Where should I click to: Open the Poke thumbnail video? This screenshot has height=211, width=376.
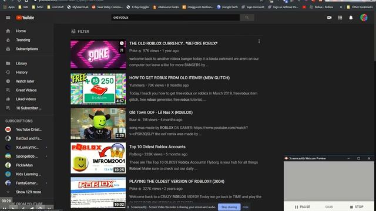[x=98, y=55]
